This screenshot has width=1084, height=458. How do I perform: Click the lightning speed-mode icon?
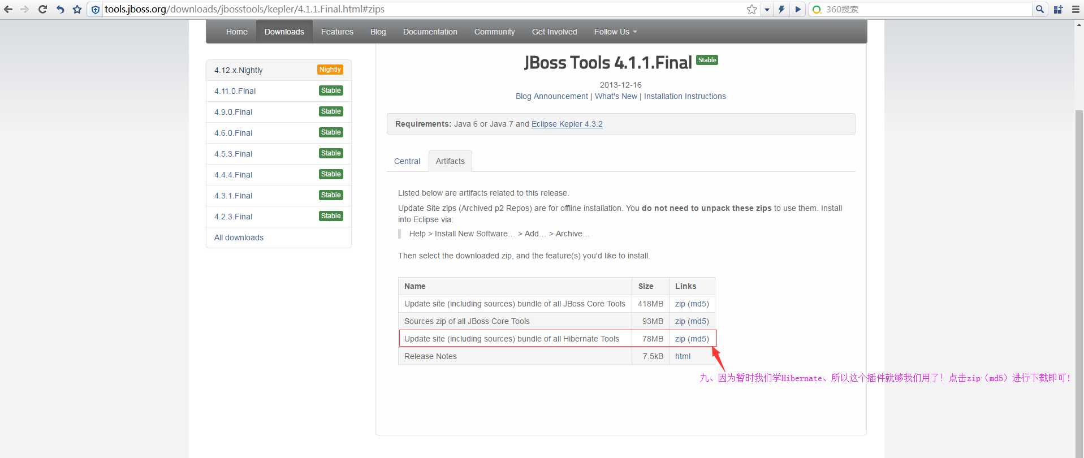point(781,9)
